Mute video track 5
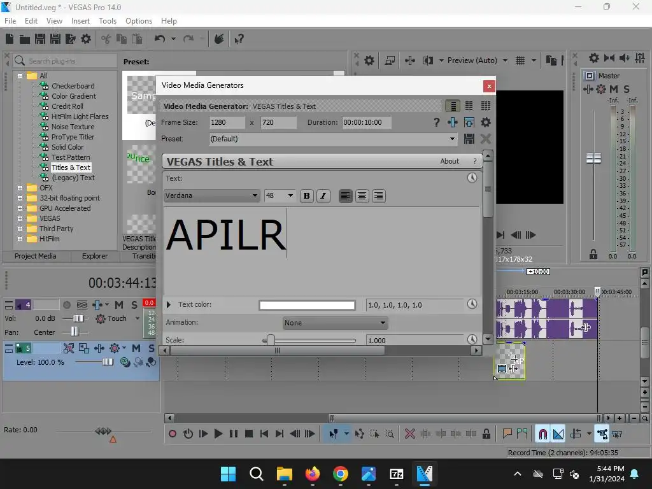The width and height of the screenshot is (652, 489). coord(136,348)
